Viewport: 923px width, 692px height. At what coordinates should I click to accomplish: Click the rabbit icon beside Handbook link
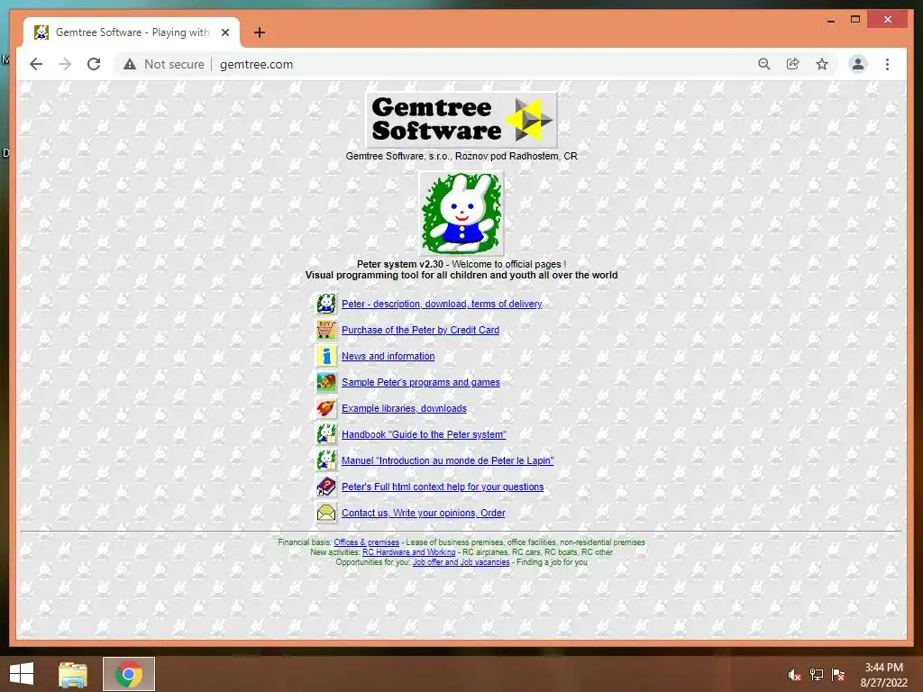pos(326,434)
